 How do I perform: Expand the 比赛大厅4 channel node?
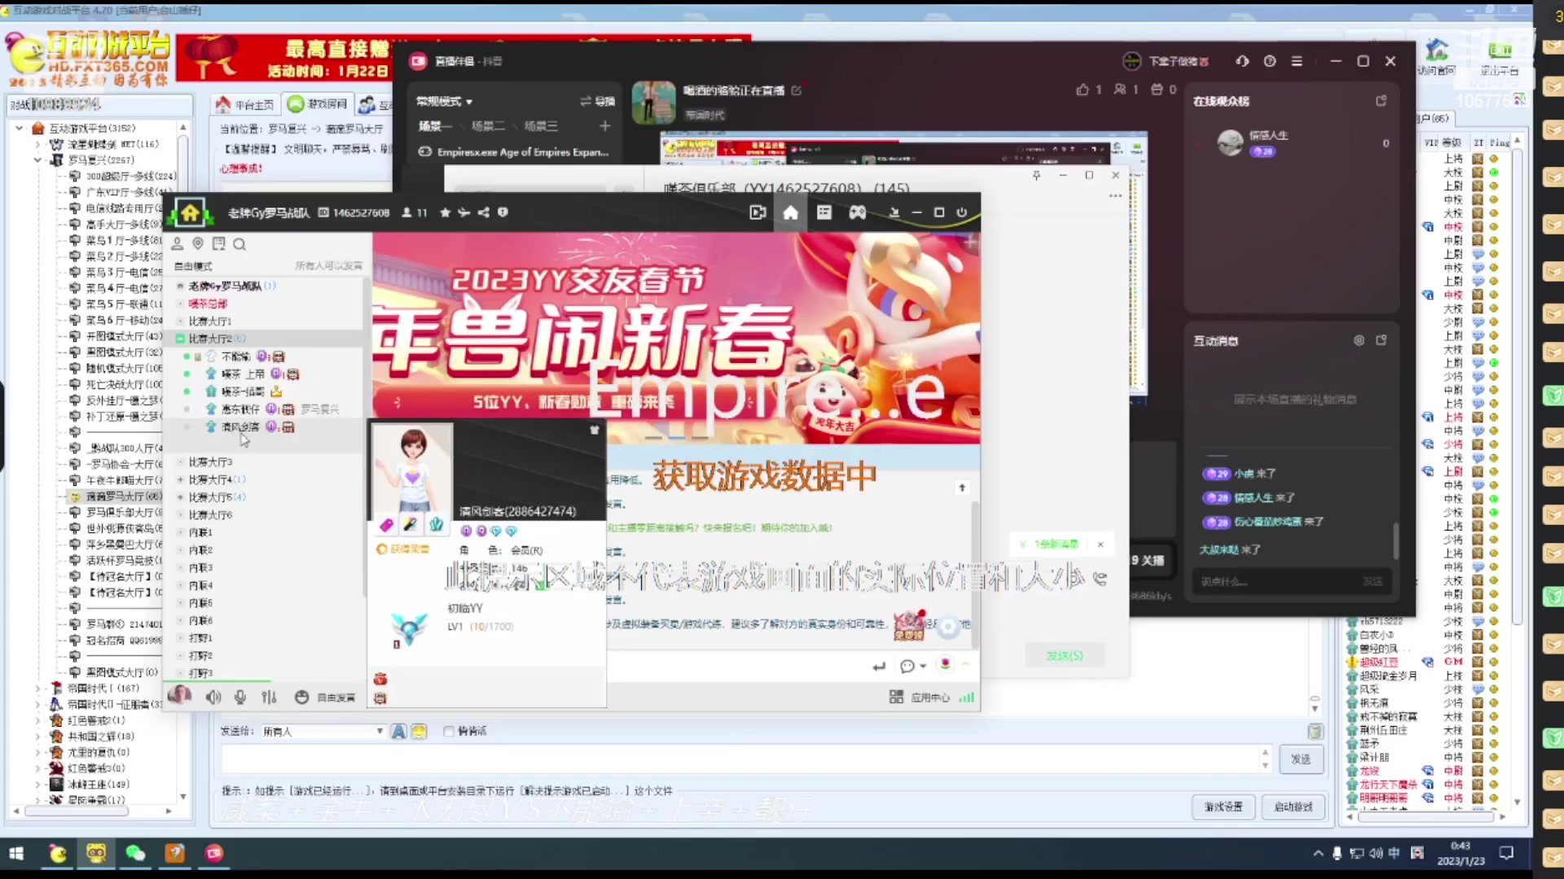coord(180,479)
